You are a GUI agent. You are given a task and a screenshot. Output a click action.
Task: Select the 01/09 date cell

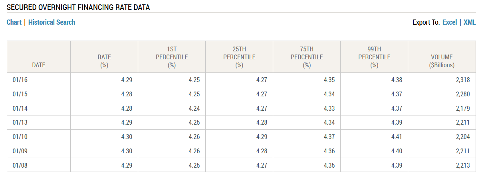(20, 151)
